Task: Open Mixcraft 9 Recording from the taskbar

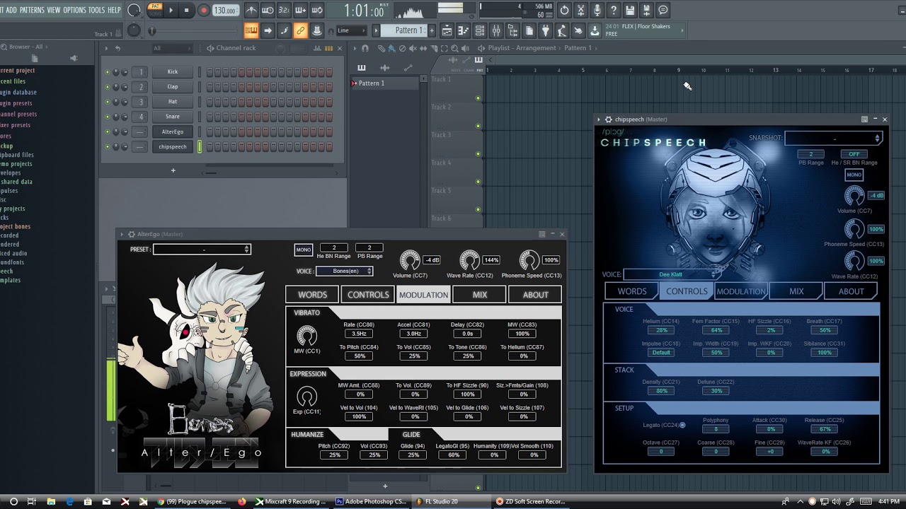Action: coord(291,501)
